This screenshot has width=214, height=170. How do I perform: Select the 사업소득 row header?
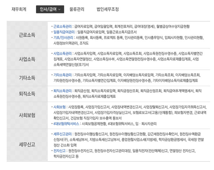coord(27,59)
